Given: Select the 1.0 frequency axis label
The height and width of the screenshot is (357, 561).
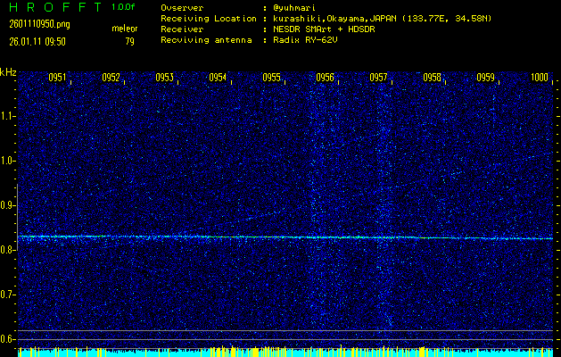Looking at the screenshot, I should (8, 161).
